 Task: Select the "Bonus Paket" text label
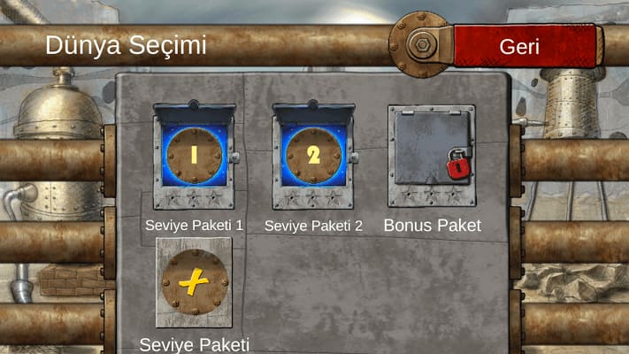[433, 225]
